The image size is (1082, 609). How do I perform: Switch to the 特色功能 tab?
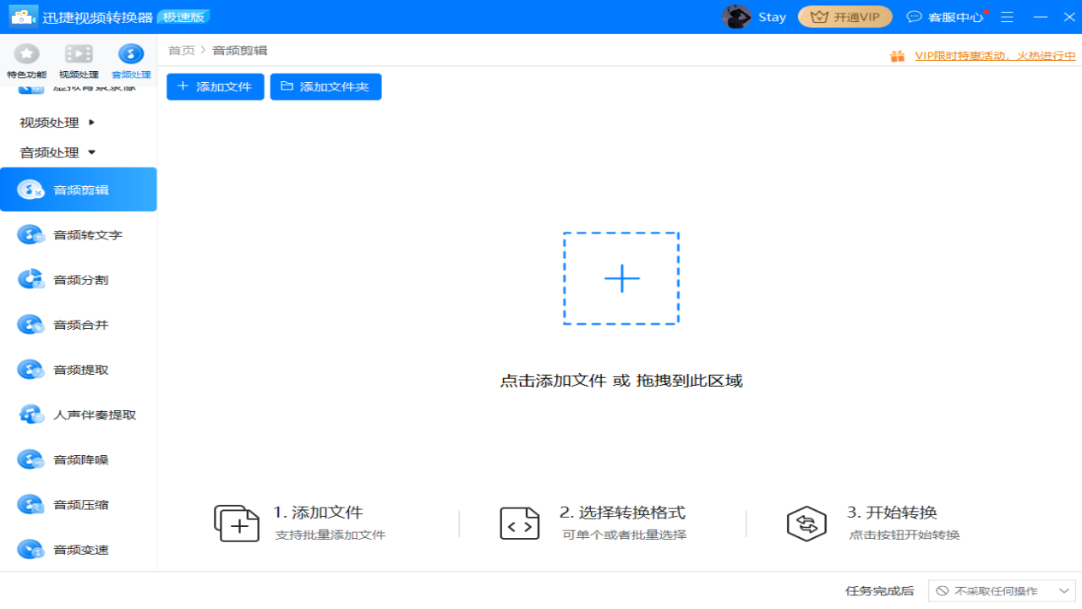click(26, 61)
